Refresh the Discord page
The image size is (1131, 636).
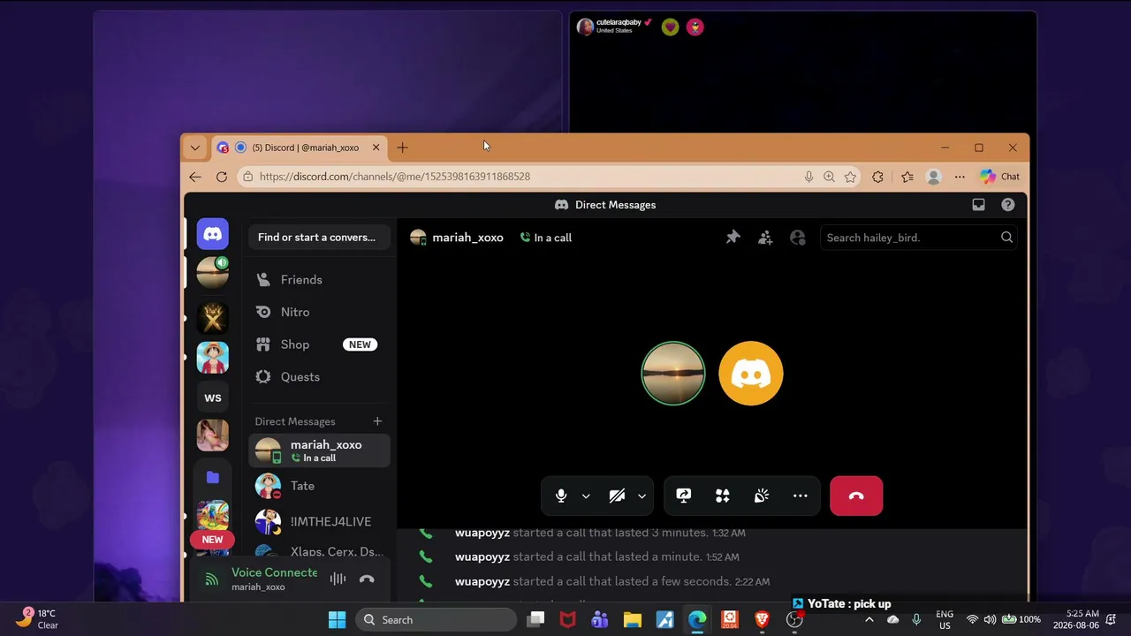pos(222,177)
